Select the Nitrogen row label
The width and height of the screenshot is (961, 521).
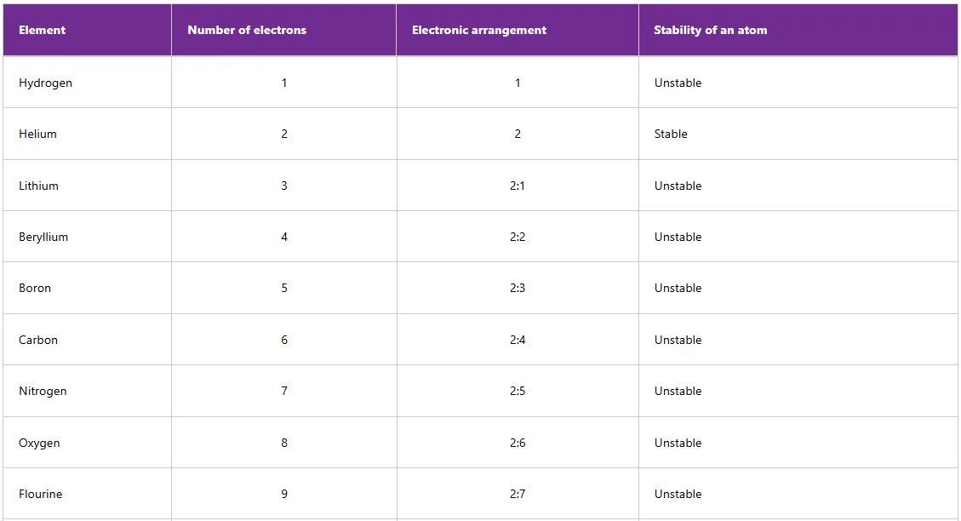click(x=43, y=391)
